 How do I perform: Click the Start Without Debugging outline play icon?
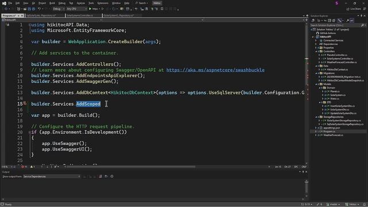point(102,9)
